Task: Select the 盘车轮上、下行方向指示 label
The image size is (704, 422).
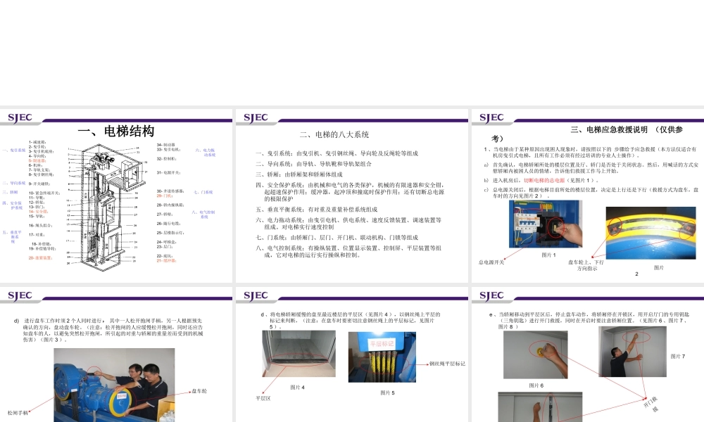Action: [586, 265]
